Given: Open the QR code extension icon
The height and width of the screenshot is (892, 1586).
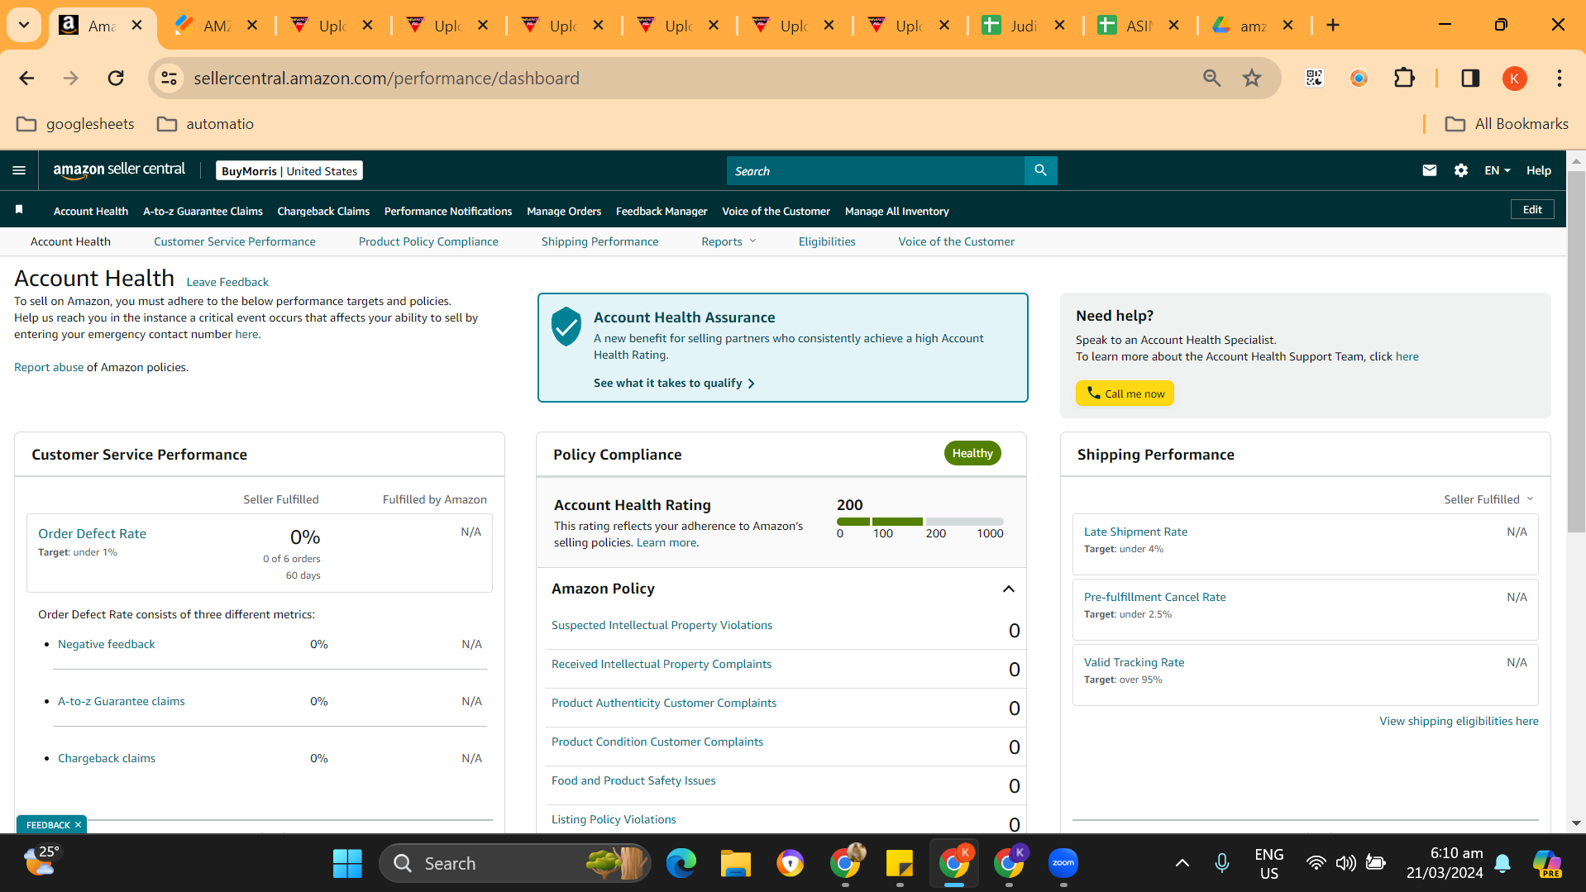Looking at the screenshot, I should 1314,79.
